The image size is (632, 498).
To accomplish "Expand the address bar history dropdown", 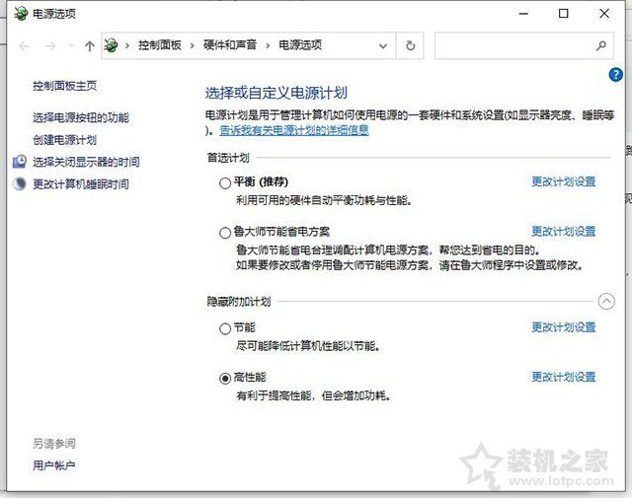I will coord(383,46).
